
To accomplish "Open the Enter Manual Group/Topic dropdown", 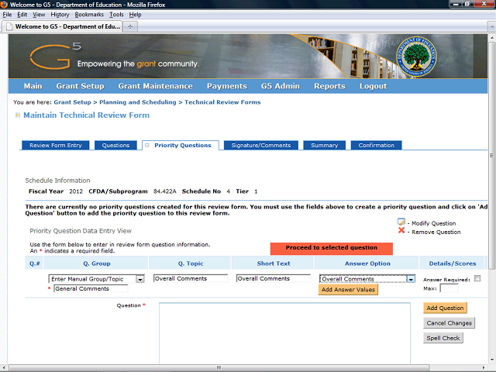I will pyautogui.click(x=139, y=279).
